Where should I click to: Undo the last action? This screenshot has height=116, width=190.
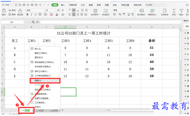pyautogui.click(x=40, y=5)
